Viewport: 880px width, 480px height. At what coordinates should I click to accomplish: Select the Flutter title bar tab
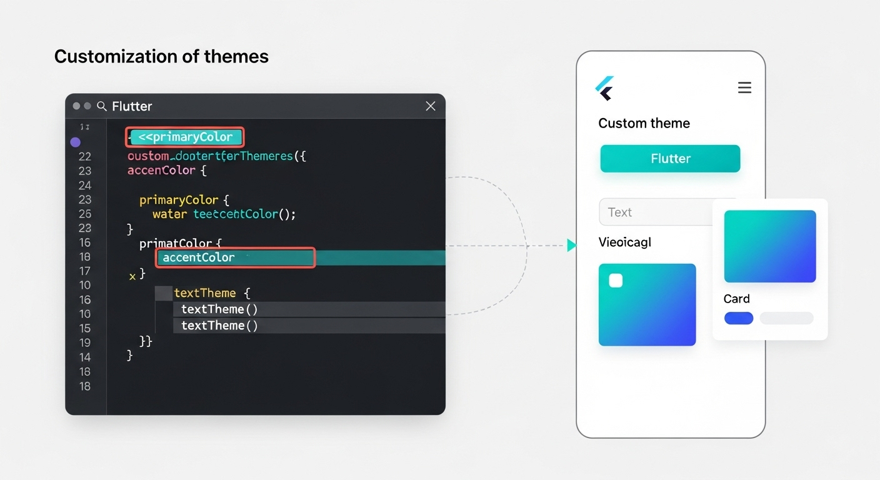132,106
